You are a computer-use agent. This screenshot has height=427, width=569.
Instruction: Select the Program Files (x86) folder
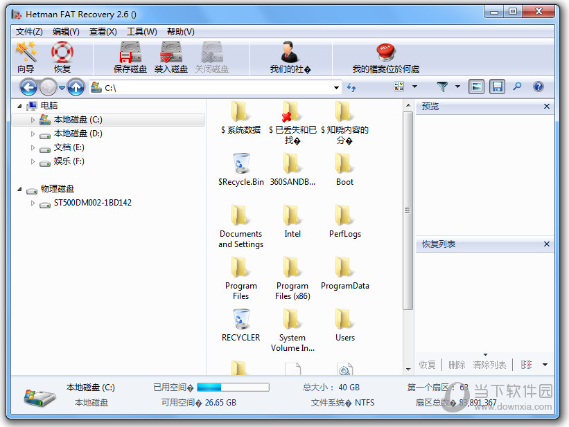pos(292,278)
